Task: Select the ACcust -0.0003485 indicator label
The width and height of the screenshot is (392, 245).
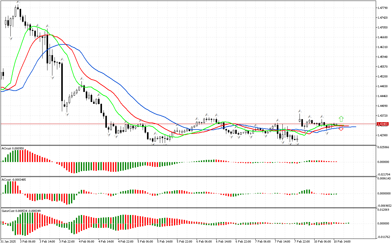Action: coord(14,179)
